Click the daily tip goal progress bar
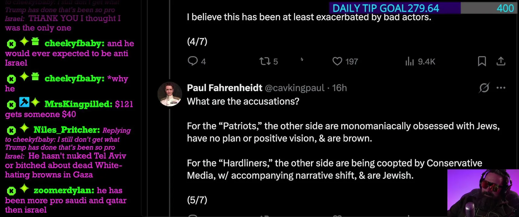The height and width of the screenshot is (217, 519). tap(423, 8)
